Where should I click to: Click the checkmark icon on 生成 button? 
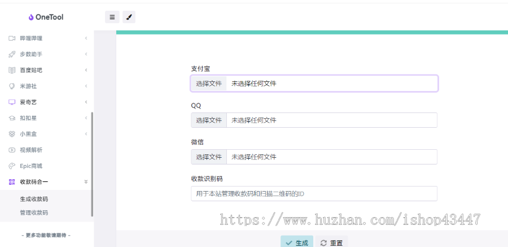click(x=289, y=243)
